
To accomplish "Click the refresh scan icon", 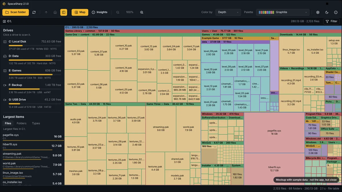I will (34, 12).
